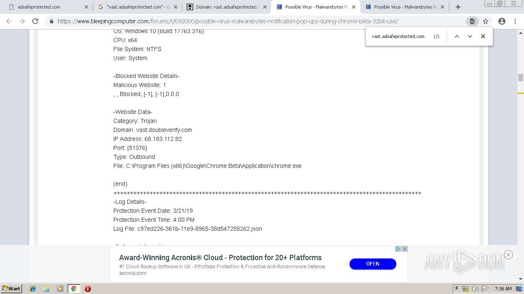This screenshot has width=524, height=294.
Task: Click the scrollbar down arrow
Action: click(x=521, y=279)
